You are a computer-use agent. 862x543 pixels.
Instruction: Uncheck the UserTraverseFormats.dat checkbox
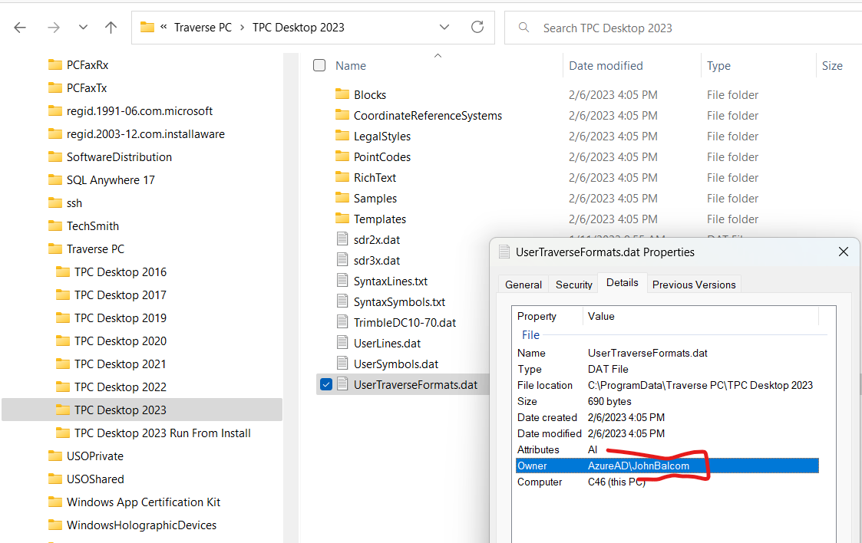(326, 384)
